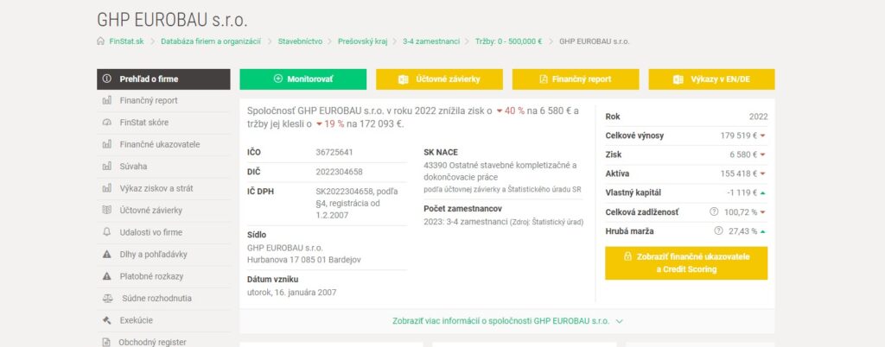Click the GHP EUROBAU s.r.o. page heading

(172, 20)
